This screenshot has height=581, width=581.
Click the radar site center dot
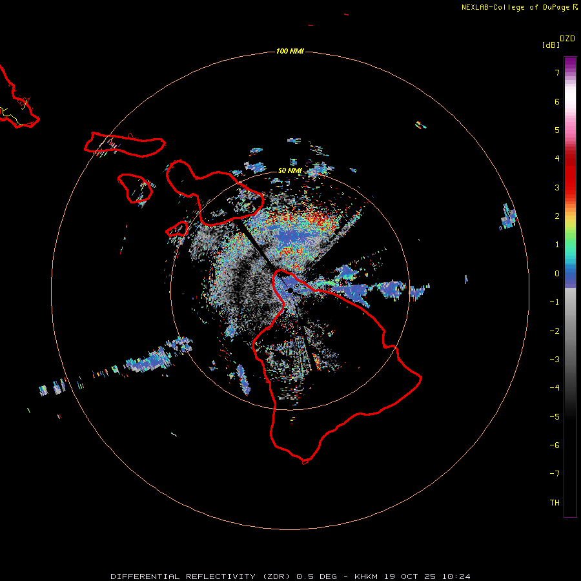pos(290,290)
